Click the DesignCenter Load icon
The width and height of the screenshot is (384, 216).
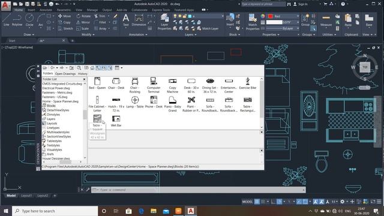click(45, 68)
